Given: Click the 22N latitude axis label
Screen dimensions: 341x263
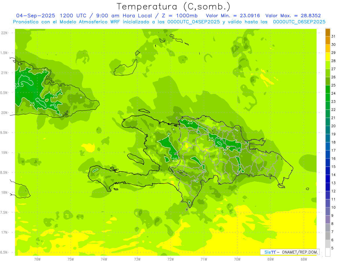Looking at the screenshot, I should pos(4,33).
